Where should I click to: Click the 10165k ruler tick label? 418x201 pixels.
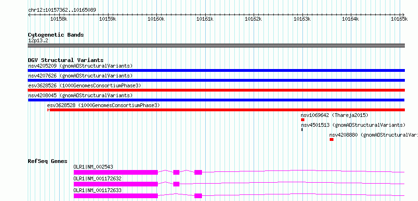pos(399,19)
